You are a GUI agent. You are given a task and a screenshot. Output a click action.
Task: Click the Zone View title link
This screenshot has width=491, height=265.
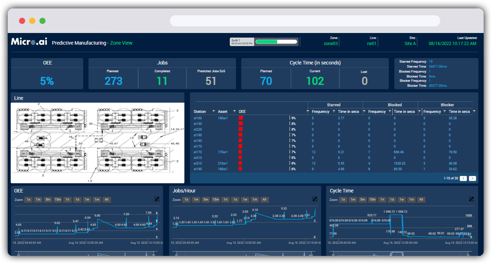click(x=121, y=43)
